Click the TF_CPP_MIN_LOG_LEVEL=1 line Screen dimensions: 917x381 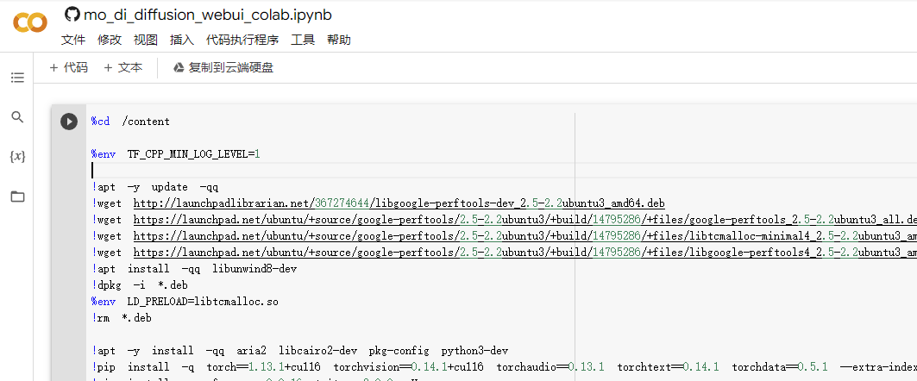(x=175, y=154)
